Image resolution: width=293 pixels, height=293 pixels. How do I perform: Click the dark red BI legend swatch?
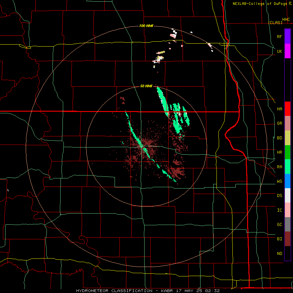pos(287,239)
